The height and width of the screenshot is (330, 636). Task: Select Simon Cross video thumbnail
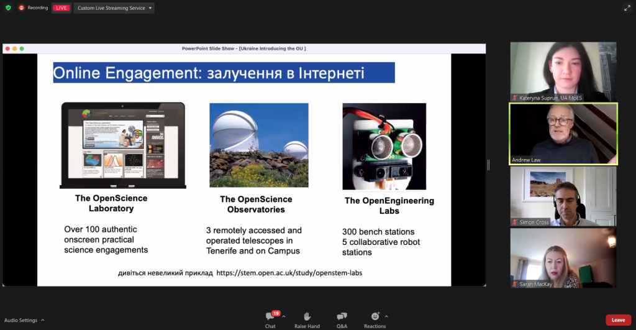(x=563, y=196)
